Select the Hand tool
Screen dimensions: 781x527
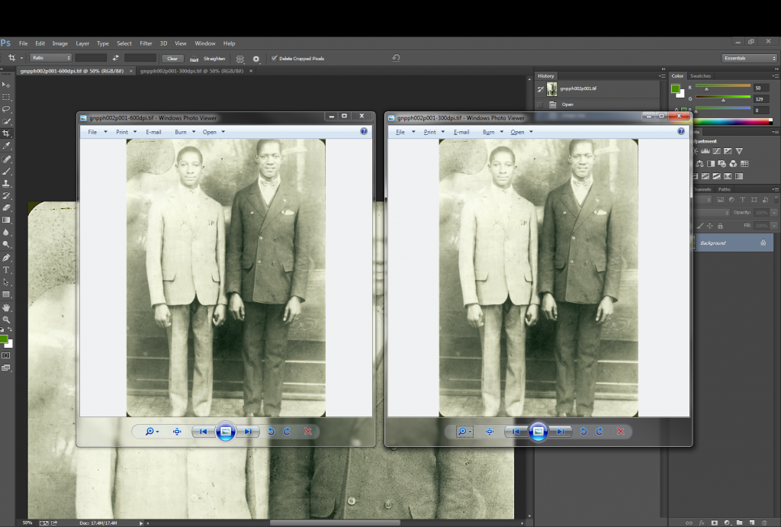pos(6,307)
